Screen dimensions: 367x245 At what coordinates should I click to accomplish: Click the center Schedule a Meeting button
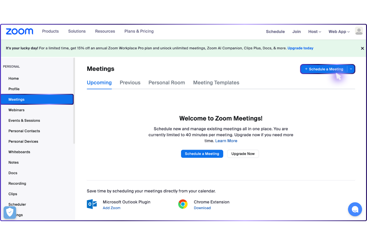[x=202, y=154]
